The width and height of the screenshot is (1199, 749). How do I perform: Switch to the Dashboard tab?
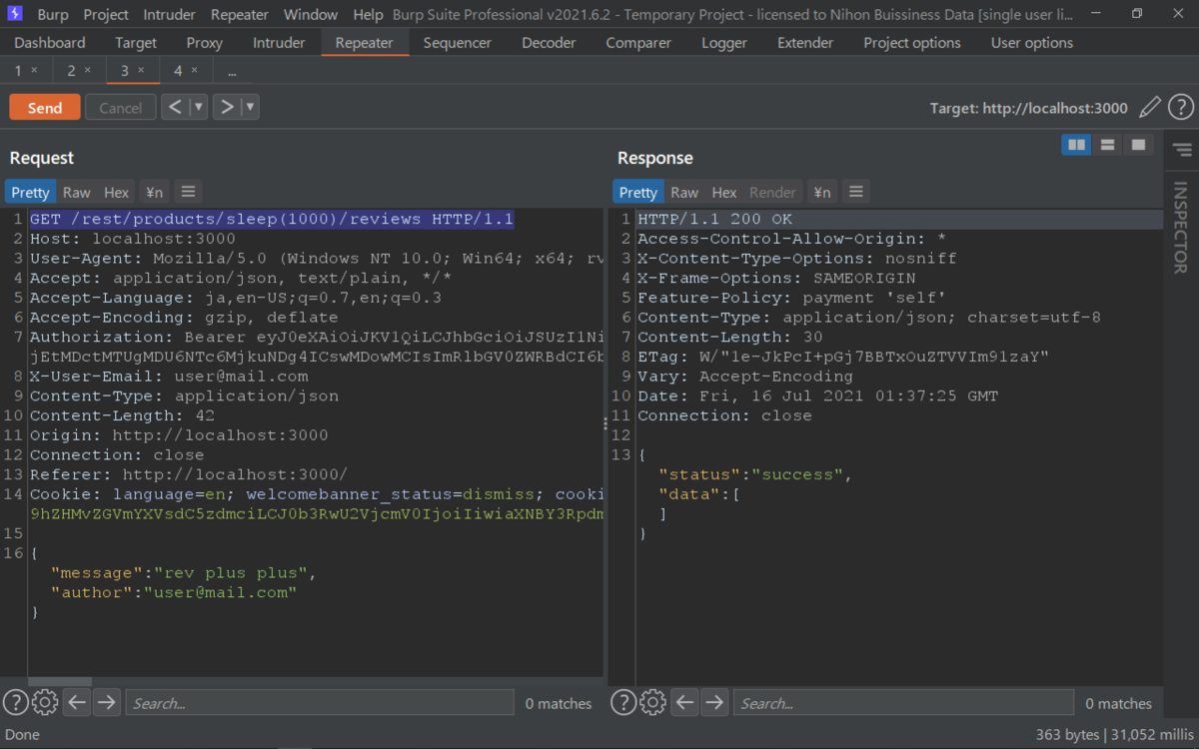point(50,43)
